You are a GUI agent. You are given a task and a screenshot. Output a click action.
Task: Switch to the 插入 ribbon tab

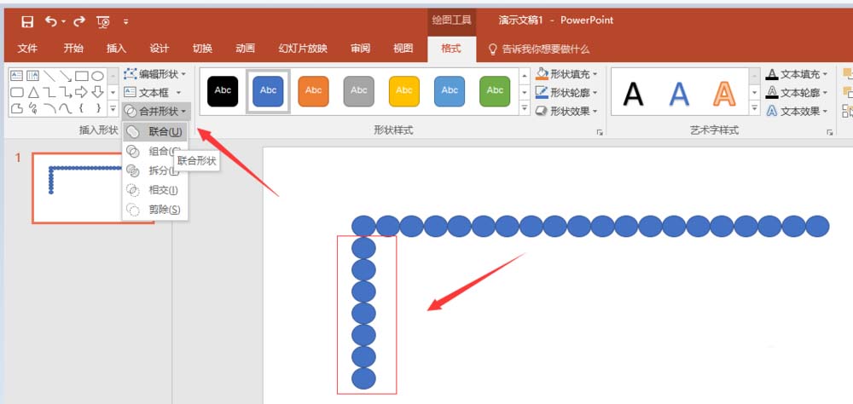click(116, 49)
